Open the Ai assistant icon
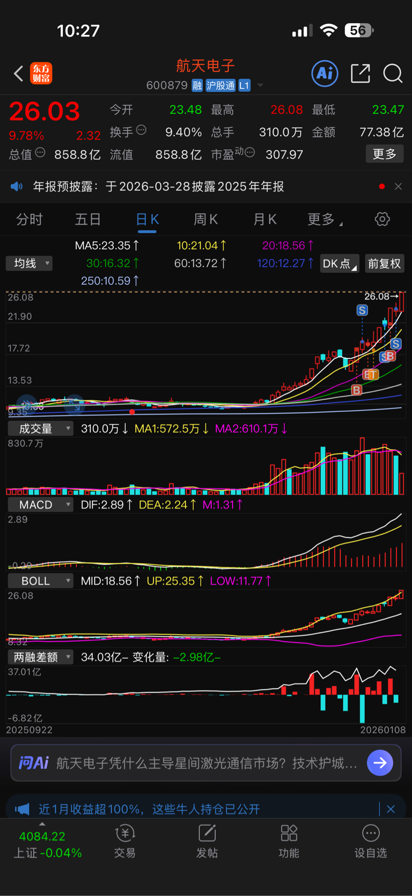412x896 pixels. coord(325,73)
